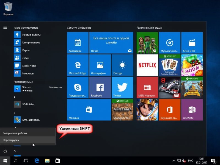220x165 pixels.
Task: Open the Почта mail tile
Action: [x=111, y=43]
